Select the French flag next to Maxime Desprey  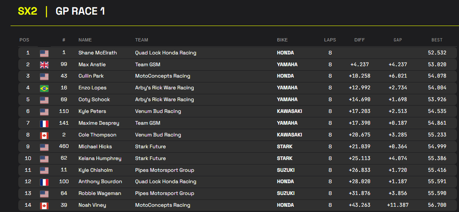click(44, 123)
